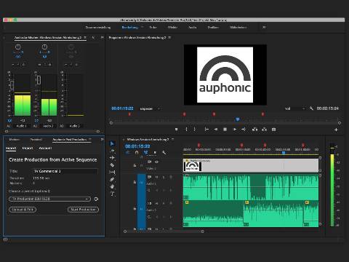Screen dimensions: 349x262
Task: Open playback resolution dropdown
Action: tap(294, 108)
